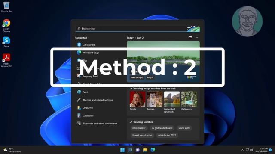The height and width of the screenshot is (154, 275).
Task: Open Calculator from suggested list
Action: click(98, 115)
